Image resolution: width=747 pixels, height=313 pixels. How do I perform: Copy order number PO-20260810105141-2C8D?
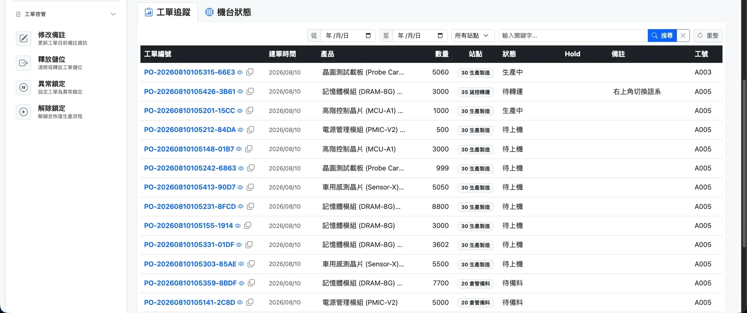click(x=250, y=302)
